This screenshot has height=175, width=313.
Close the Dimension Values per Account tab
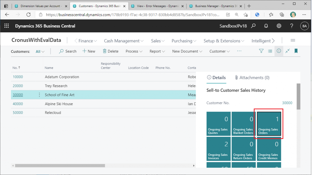pyautogui.click(x=66, y=6)
